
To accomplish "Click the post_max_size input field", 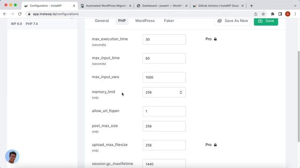I will (164, 126).
